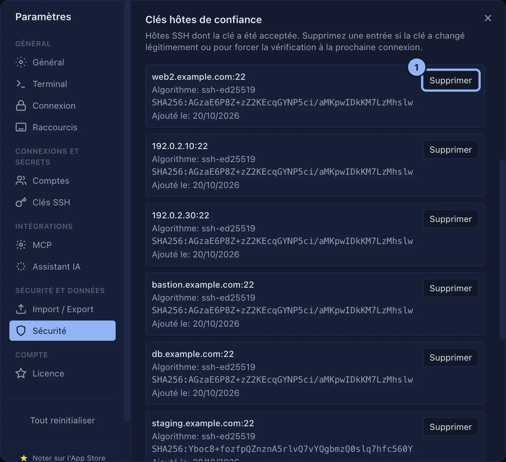506x462 pixels.
Task: Click the heading Clés hôtes de confiance
Action: click(x=203, y=19)
